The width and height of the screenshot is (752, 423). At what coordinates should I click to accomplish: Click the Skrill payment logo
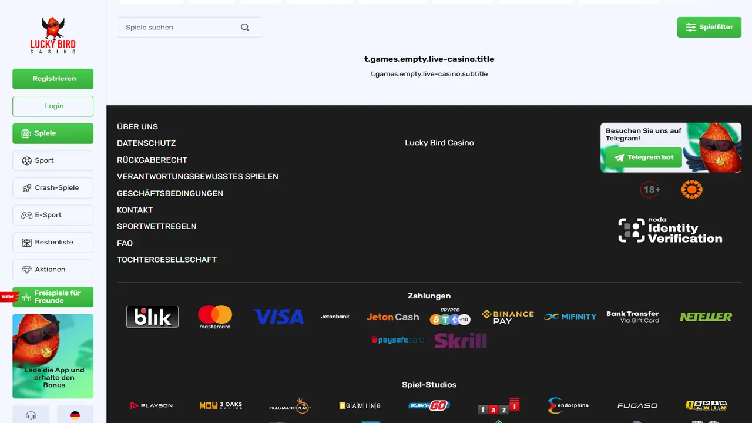461,340
